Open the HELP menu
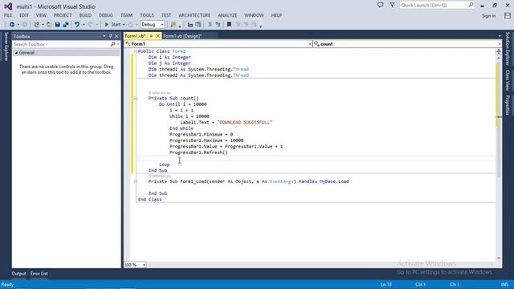Viewport: 514px width, 289px height. click(276, 15)
